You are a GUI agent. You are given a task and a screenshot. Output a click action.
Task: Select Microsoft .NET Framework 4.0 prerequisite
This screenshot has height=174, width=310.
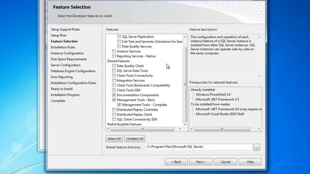(229, 109)
